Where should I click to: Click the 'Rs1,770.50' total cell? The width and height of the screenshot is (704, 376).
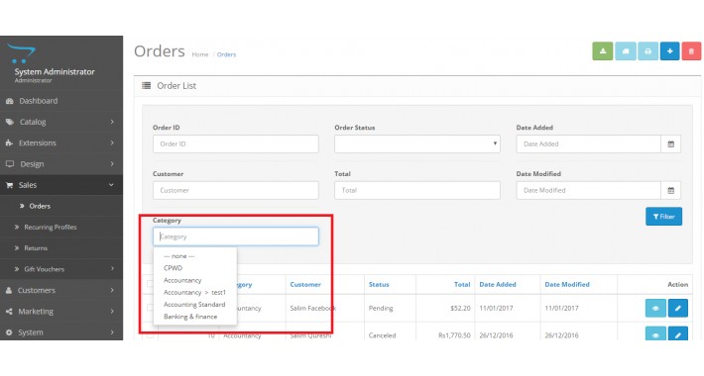tap(454, 335)
